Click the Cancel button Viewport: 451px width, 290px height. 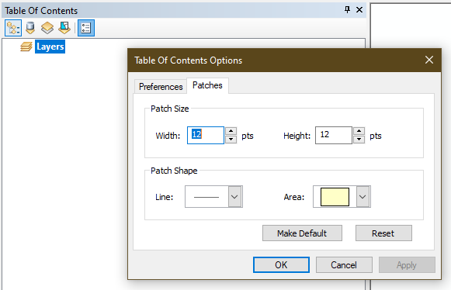344,264
